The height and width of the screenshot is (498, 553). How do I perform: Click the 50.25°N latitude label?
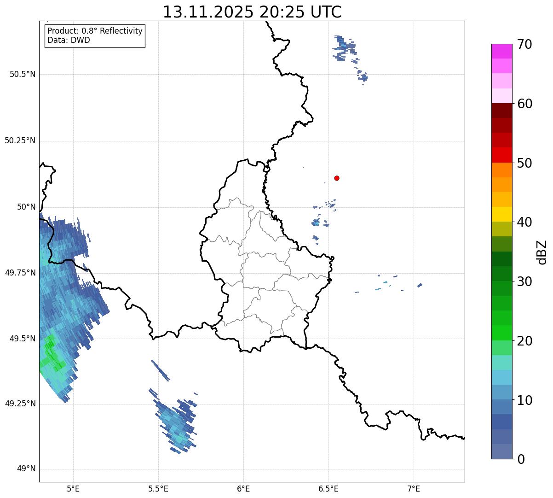click(20, 141)
